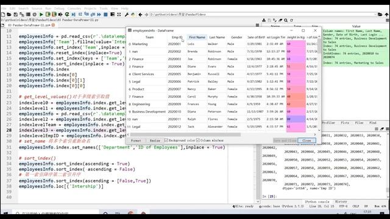Open the Search menu

[23, 9]
